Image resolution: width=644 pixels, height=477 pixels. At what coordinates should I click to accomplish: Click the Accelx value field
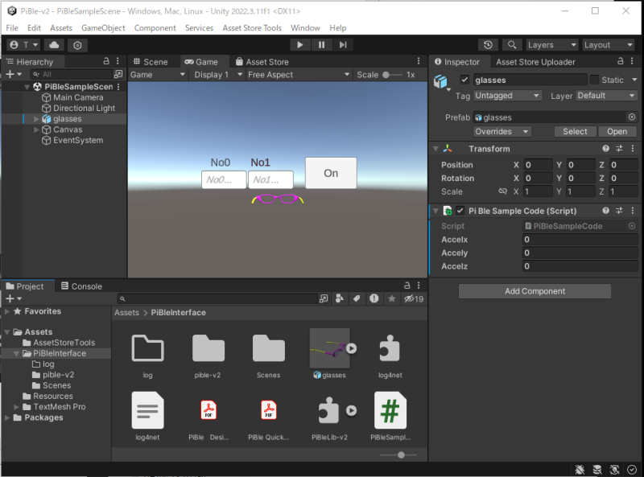579,240
